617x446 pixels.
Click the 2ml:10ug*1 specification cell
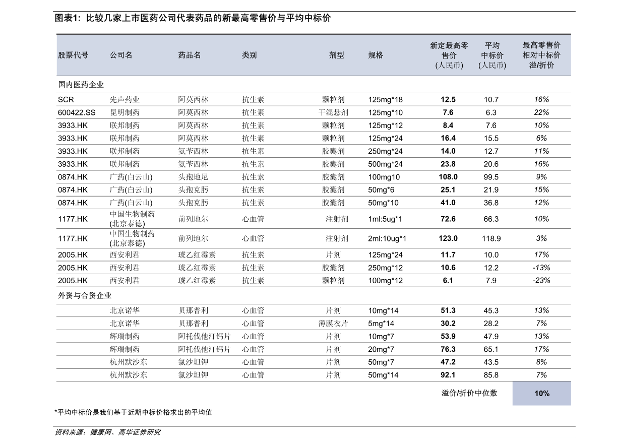pyautogui.click(x=387, y=238)
